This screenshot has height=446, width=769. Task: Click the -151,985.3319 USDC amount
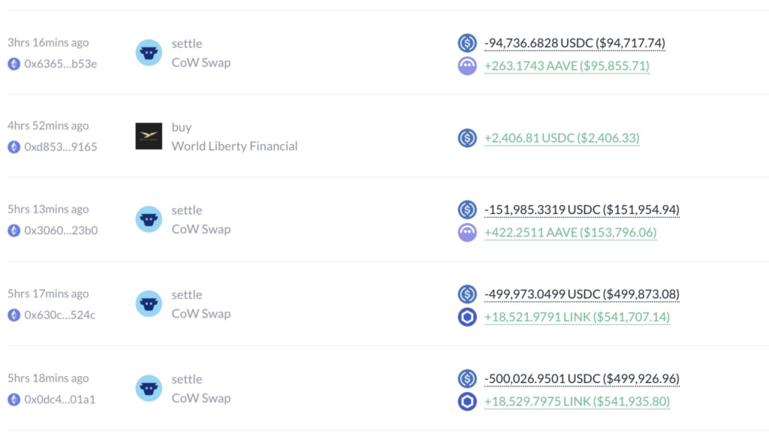coord(581,209)
